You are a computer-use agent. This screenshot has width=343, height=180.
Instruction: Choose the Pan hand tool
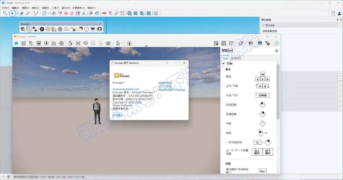(110, 13)
